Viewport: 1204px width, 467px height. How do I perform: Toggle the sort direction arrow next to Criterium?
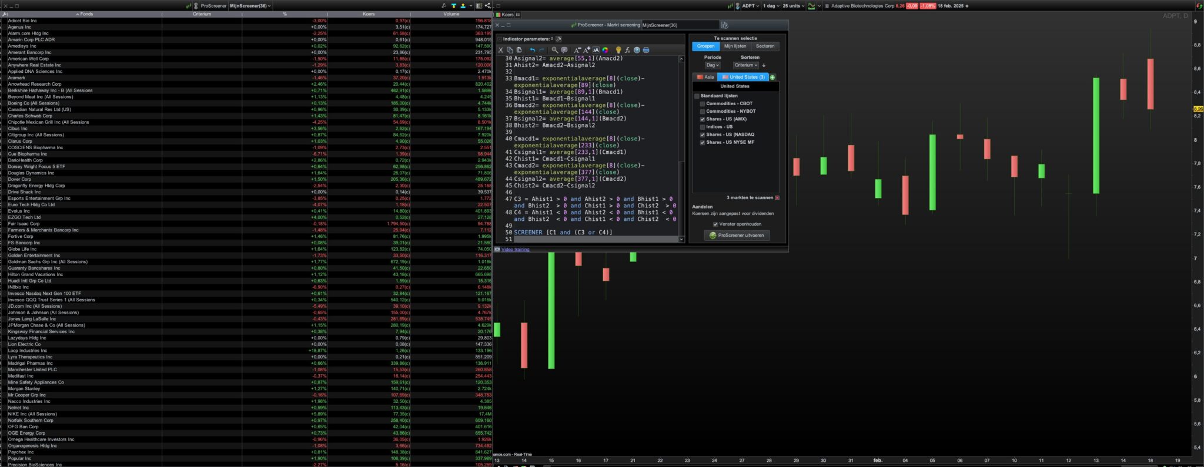click(x=764, y=65)
